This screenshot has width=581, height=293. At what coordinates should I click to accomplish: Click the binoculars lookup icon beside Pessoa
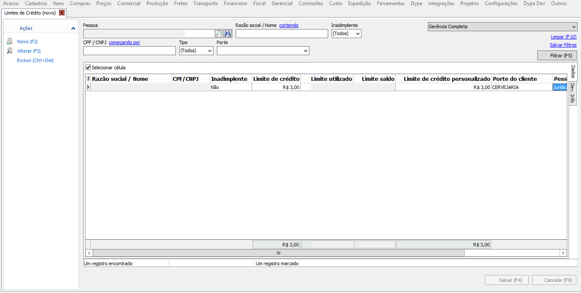pos(227,33)
